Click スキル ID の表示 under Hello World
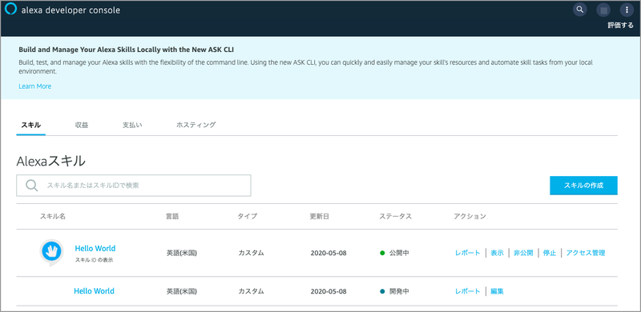 [94, 260]
